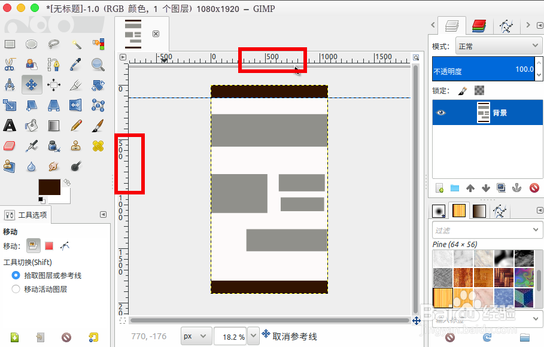The height and width of the screenshot is (347, 544).
Task: Show next dock tabs with right chevron
Action: (x=528, y=25)
